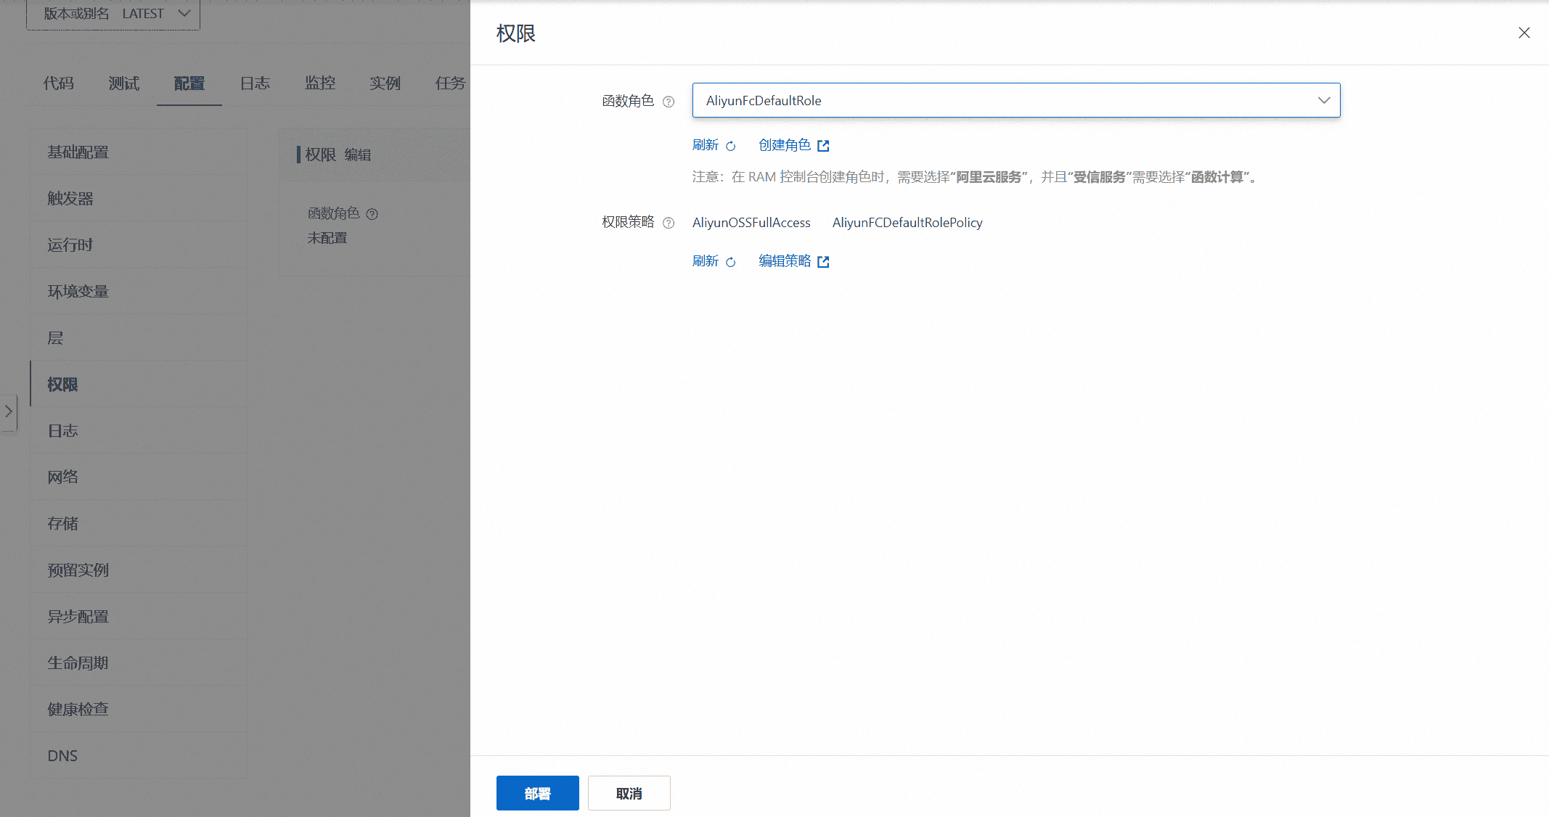Image resolution: width=1549 pixels, height=817 pixels.
Task: Click help icon beside 函数角色 label
Action: click(x=669, y=102)
